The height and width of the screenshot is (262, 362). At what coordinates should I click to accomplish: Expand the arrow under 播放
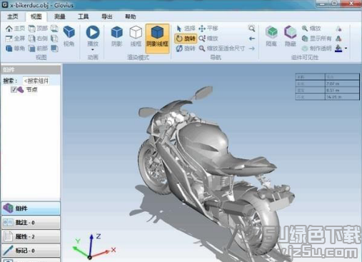pos(93,50)
